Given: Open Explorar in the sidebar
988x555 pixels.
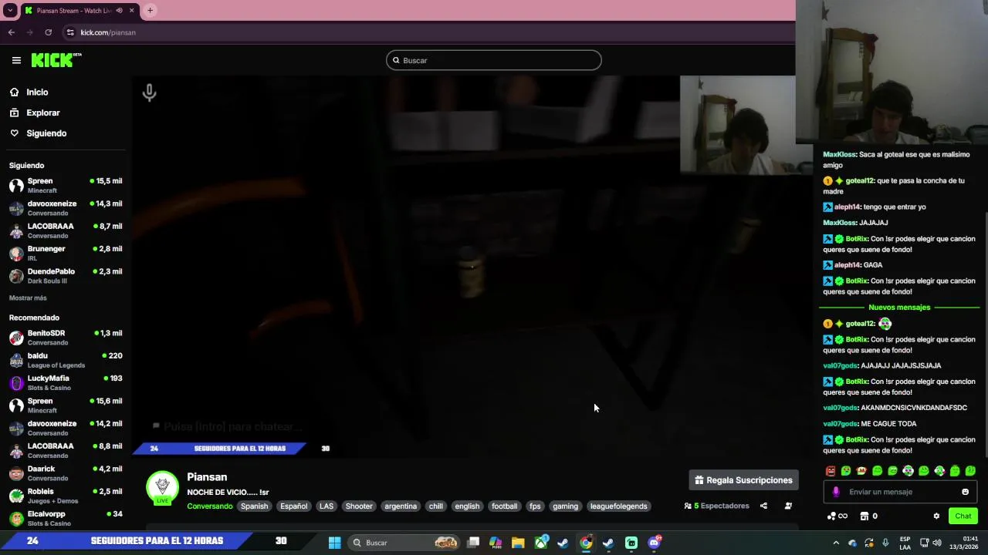Looking at the screenshot, I should [43, 113].
